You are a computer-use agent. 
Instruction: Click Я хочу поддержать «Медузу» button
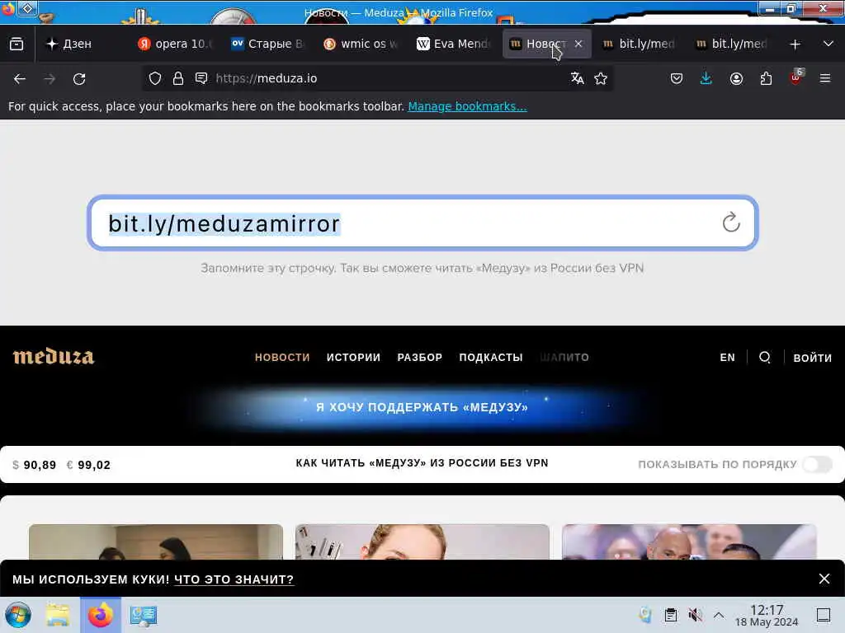pos(422,407)
